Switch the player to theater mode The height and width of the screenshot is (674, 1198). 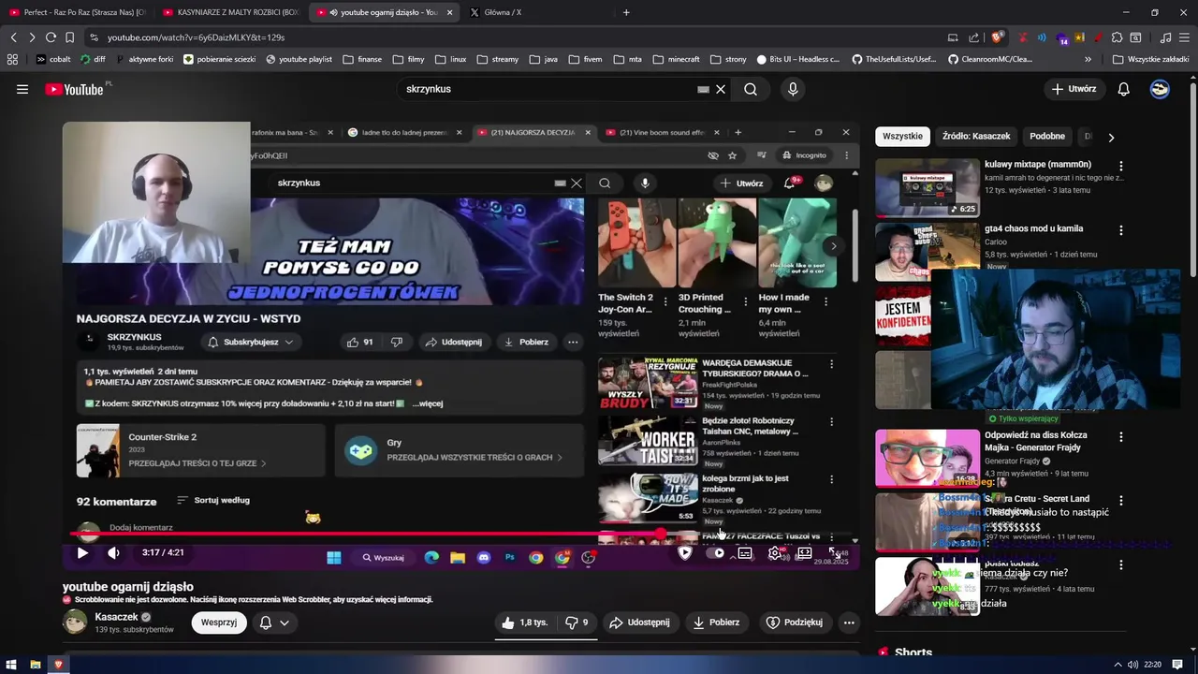[804, 553]
